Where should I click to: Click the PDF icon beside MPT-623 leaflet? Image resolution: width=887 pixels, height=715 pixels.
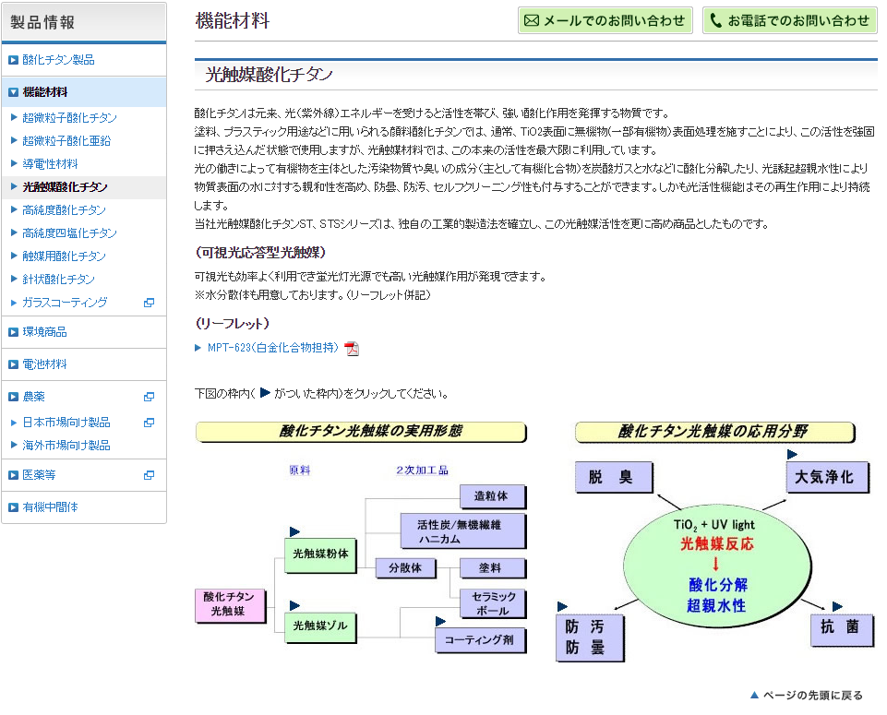[x=352, y=349]
